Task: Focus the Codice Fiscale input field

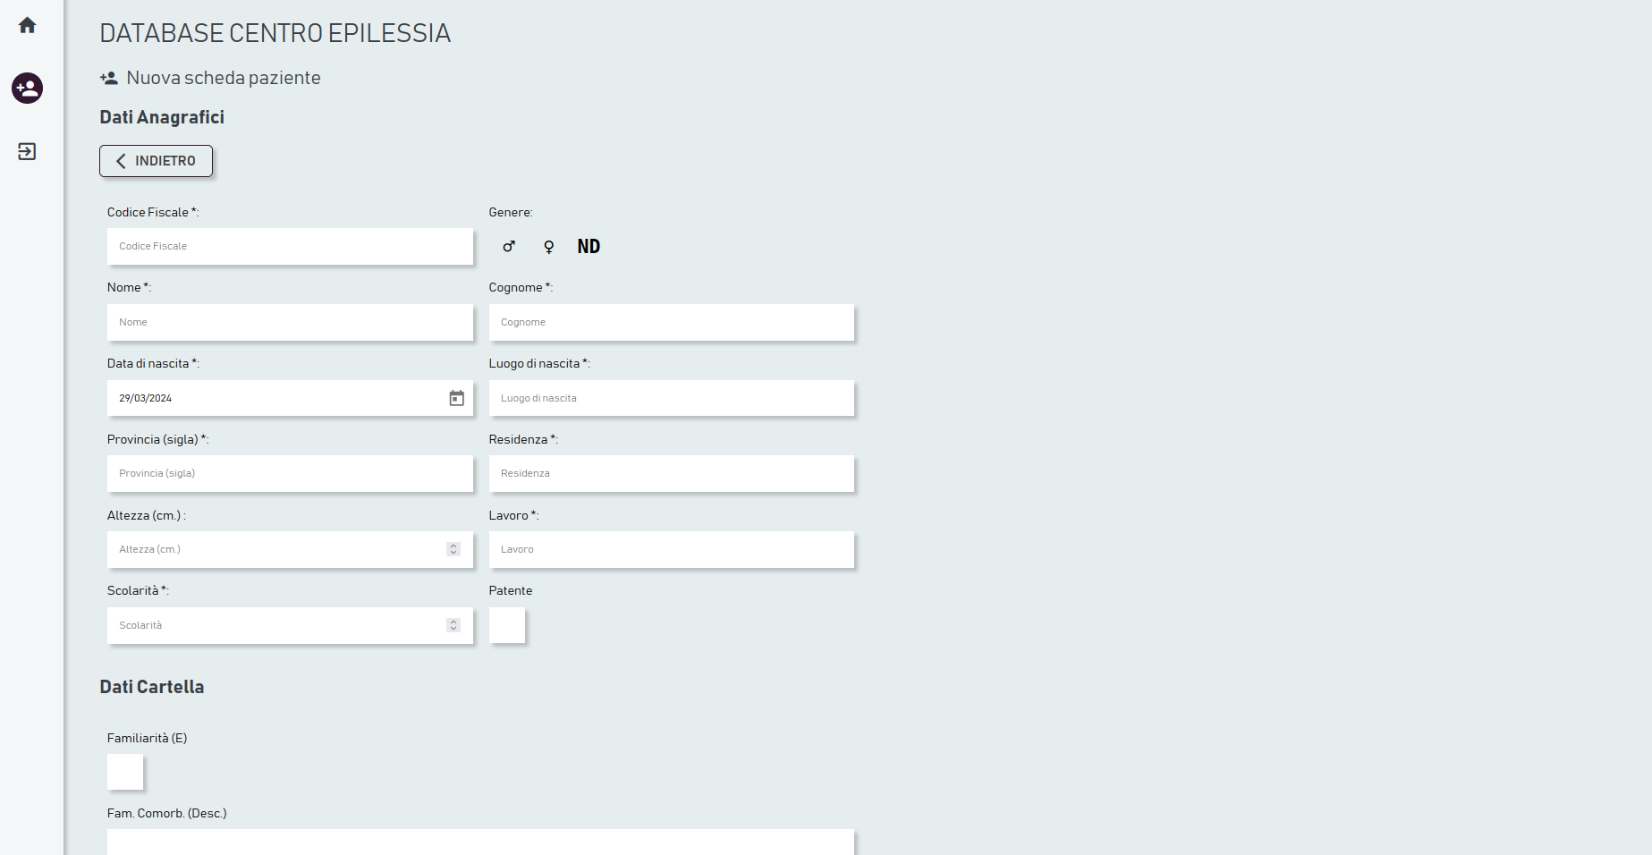Action: point(290,246)
